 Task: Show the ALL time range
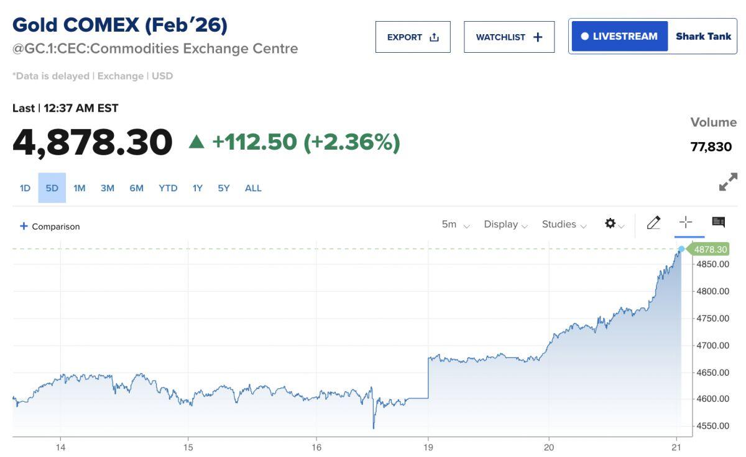253,188
